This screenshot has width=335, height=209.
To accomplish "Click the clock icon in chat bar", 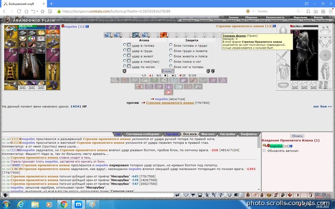I will point(229,195).
